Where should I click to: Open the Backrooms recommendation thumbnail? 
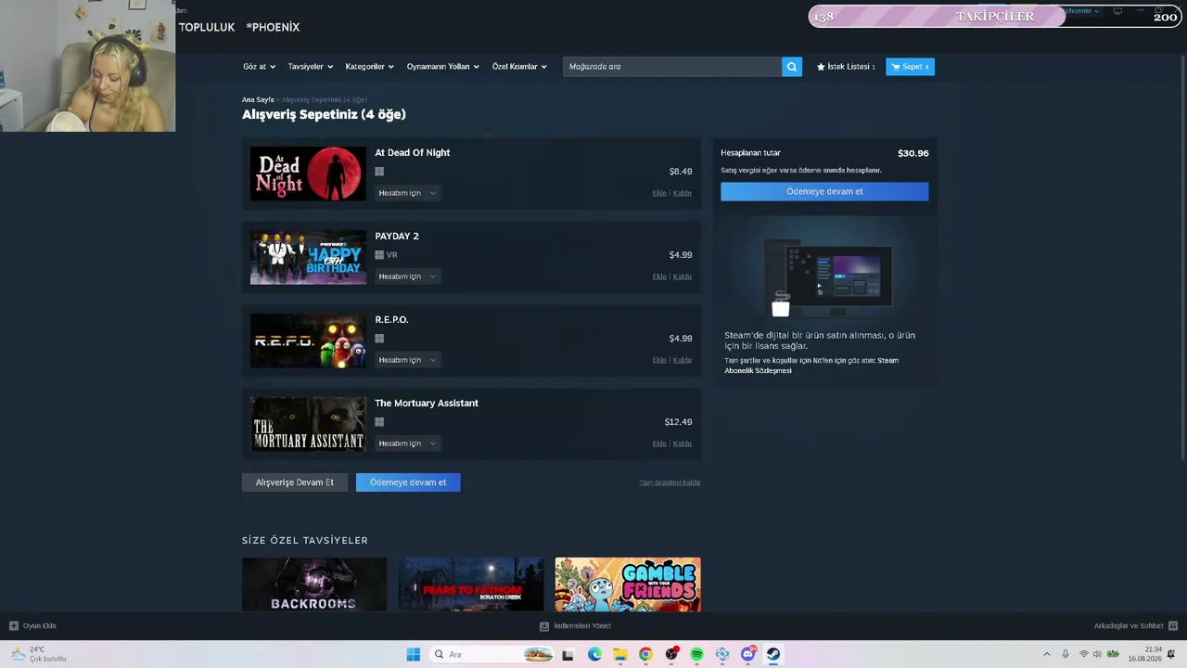[x=314, y=584]
